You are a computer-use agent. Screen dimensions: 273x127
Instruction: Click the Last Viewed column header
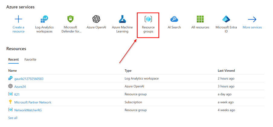226,71
